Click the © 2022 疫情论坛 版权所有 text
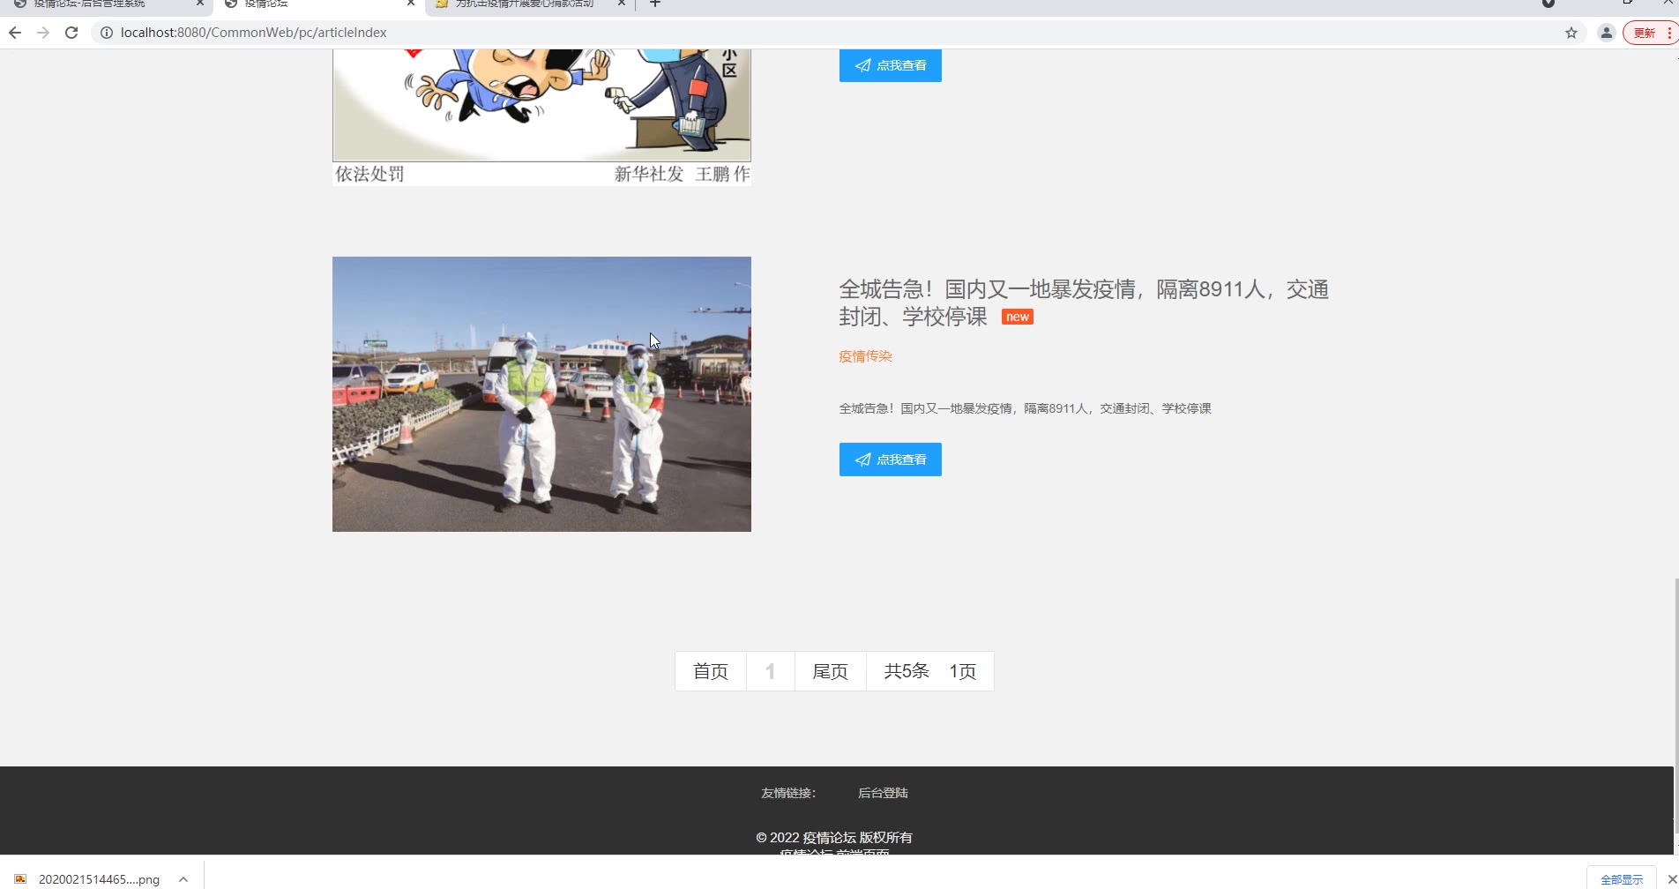The height and width of the screenshot is (889, 1679). coord(834,837)
